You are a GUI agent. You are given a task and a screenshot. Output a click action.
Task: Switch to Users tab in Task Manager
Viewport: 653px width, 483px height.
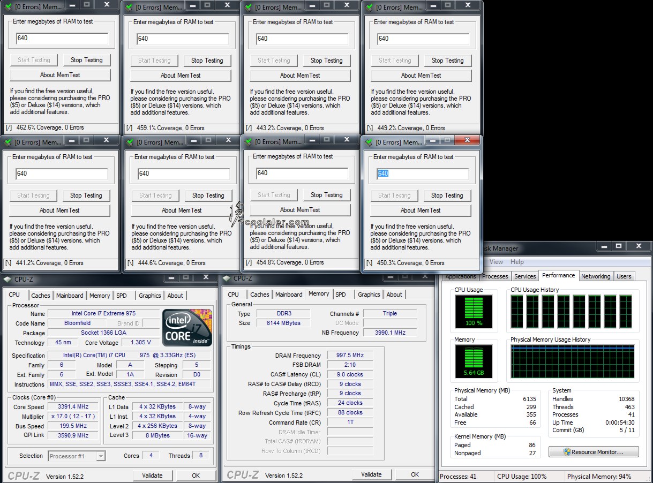pyautogui.click(x=624, y=276)
